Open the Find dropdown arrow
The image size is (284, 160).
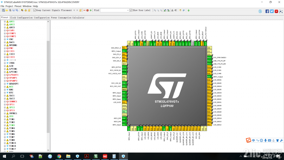coord(128,11)
